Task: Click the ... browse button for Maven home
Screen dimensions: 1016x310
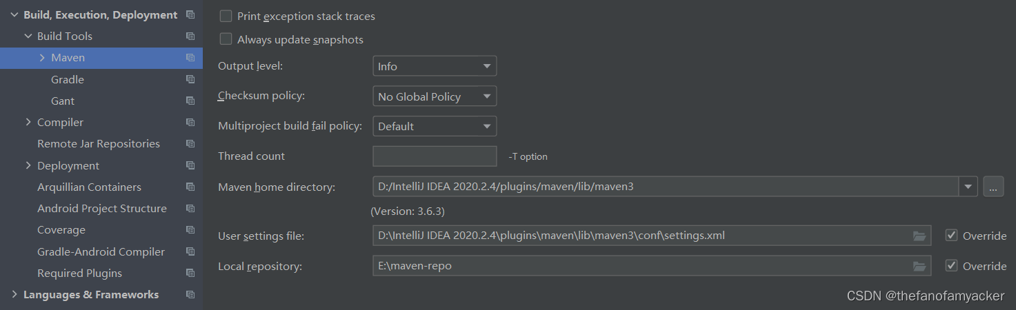Action: pos(993,186)
